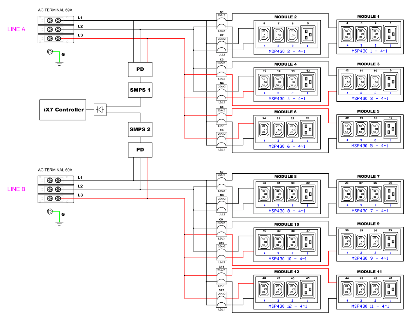Viewport: 413px width, 320px height.
Task: Click the PD block below SMPS 2
Action: [140, 150]
